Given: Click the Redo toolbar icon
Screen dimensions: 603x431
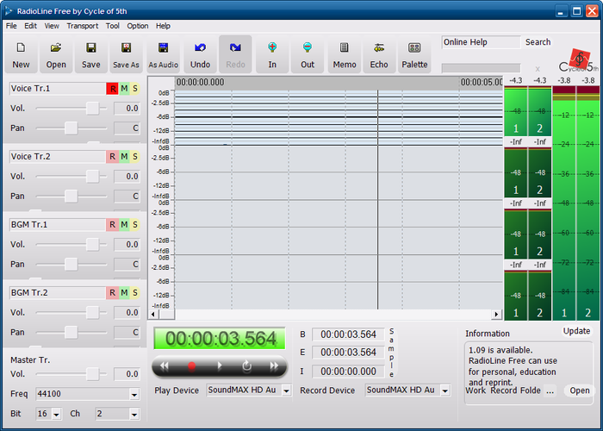Looking at the screenshot, I should click(235, 55).
